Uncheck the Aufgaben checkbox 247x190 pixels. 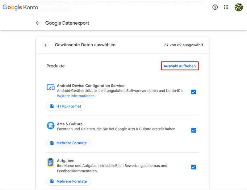pos(194,167)
